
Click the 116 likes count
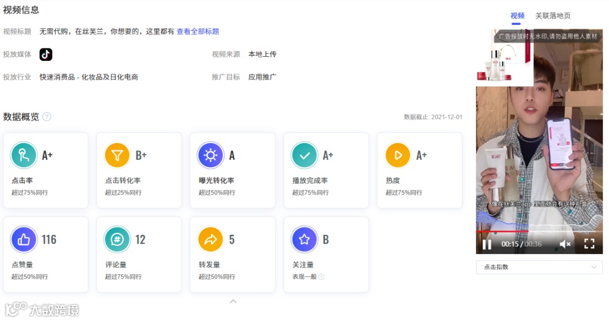point(49,239)
